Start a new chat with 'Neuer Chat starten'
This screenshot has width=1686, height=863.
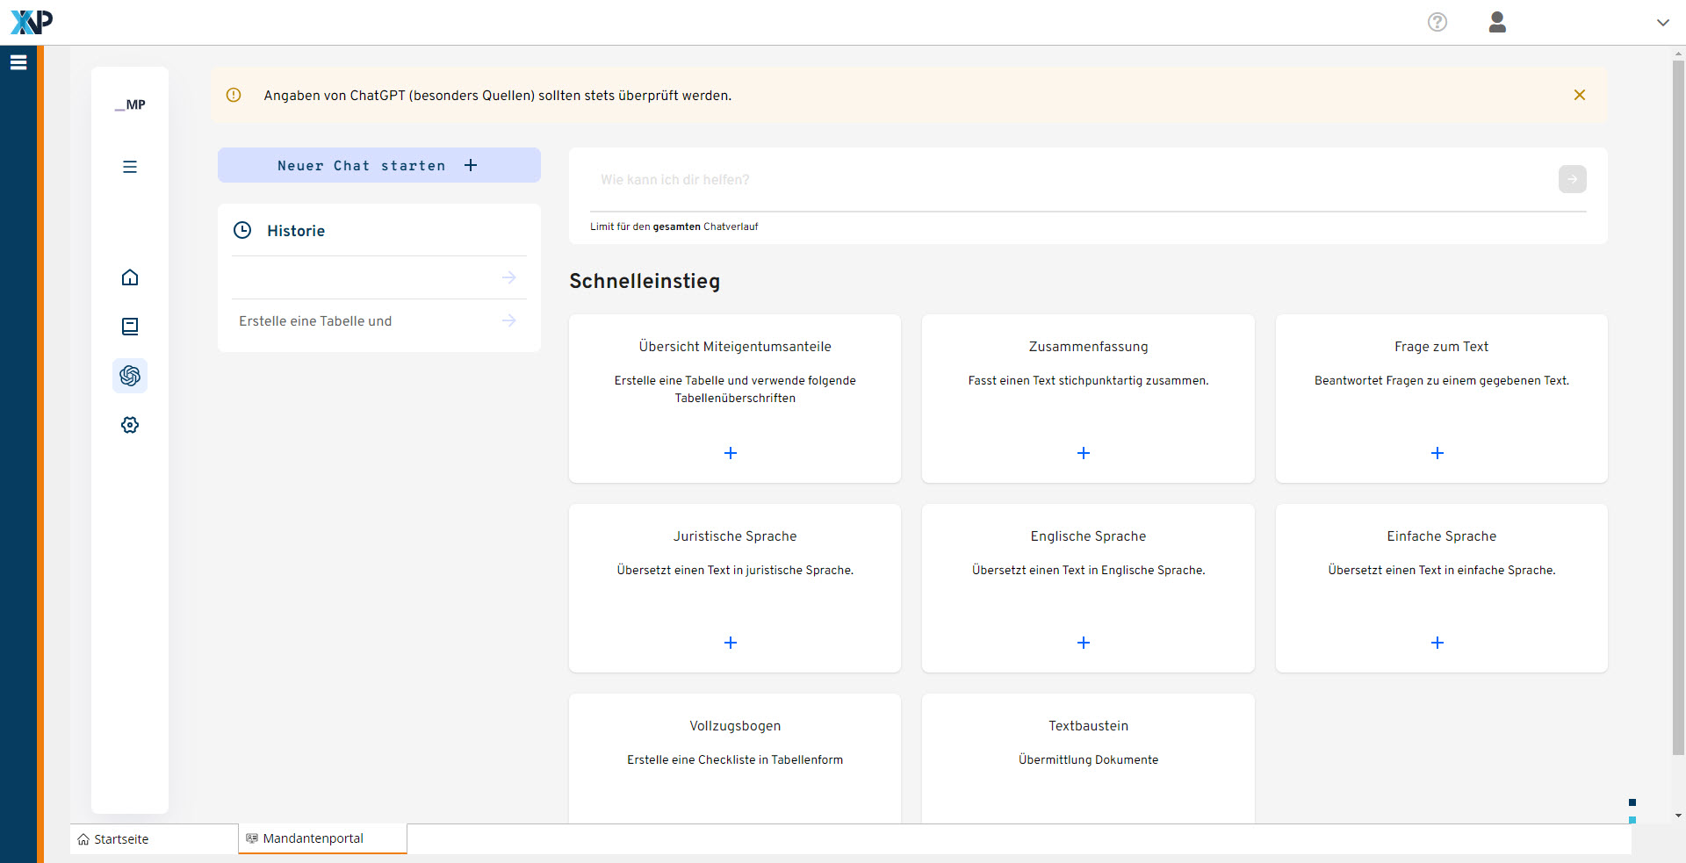point(378,165)
